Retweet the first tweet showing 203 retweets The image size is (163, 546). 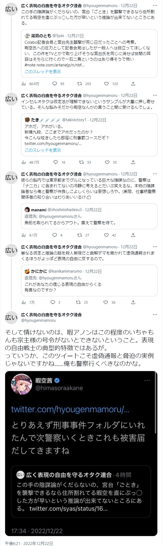click(80, 84)
